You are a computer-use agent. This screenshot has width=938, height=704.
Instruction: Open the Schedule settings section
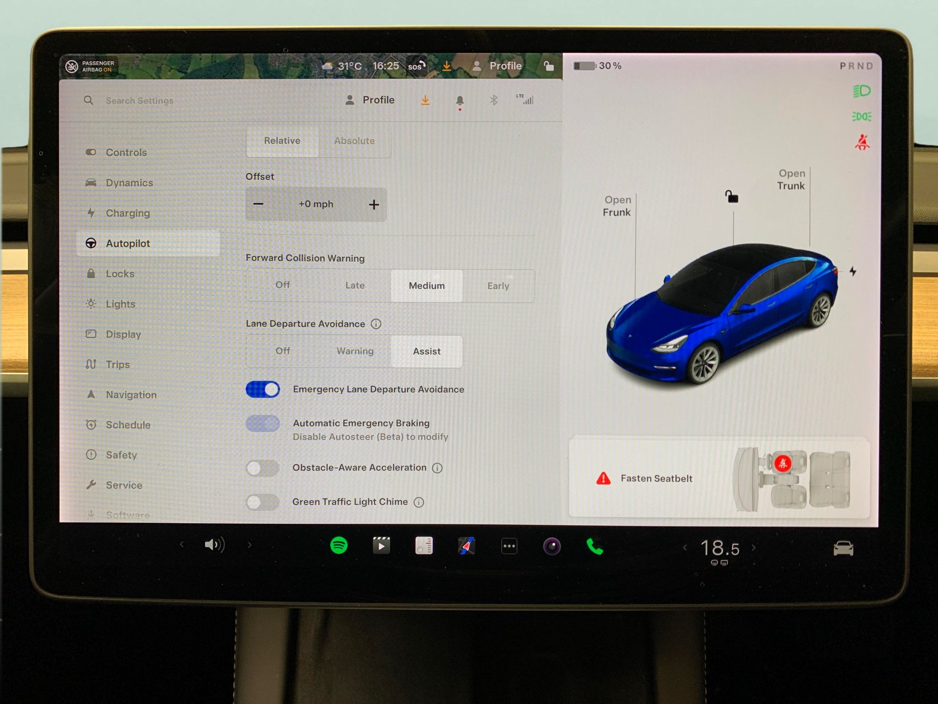point(148,425)
